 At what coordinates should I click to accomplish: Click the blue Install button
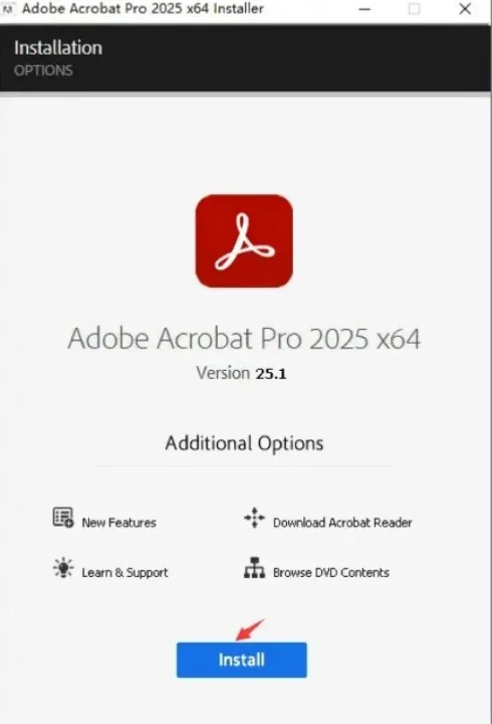(x=242, y=660)
